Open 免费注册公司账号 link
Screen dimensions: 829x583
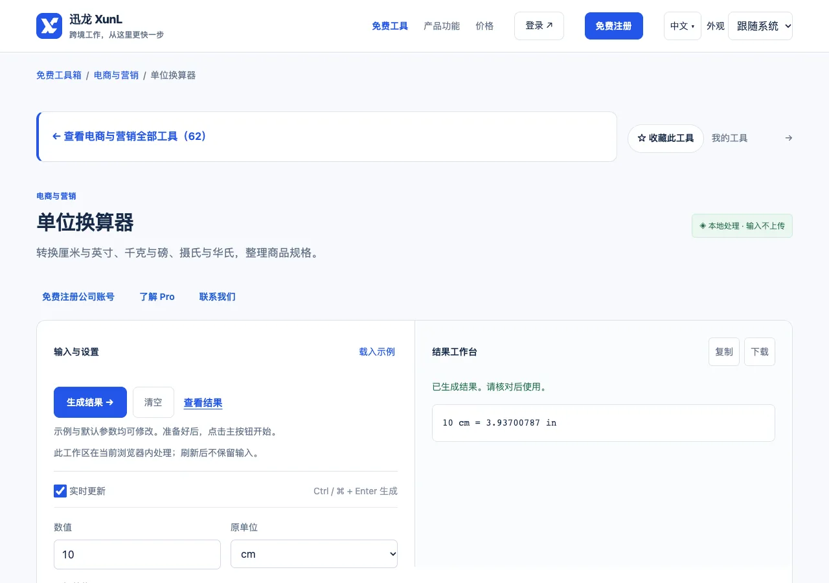(x=78, y=297)
